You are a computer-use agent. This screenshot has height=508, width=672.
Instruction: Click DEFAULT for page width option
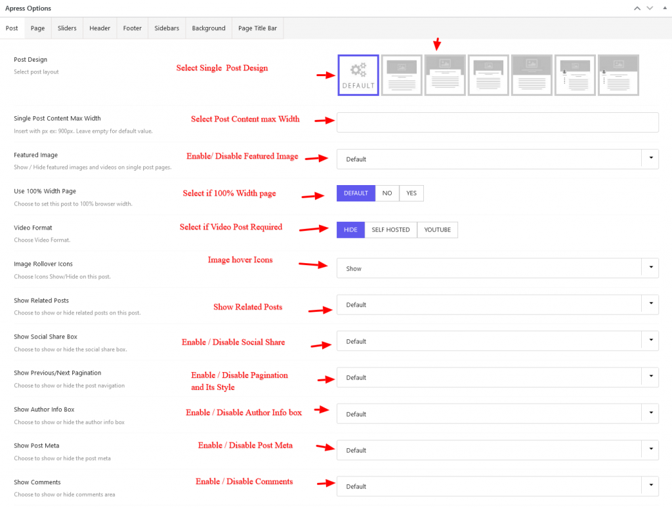pos(355,193)
